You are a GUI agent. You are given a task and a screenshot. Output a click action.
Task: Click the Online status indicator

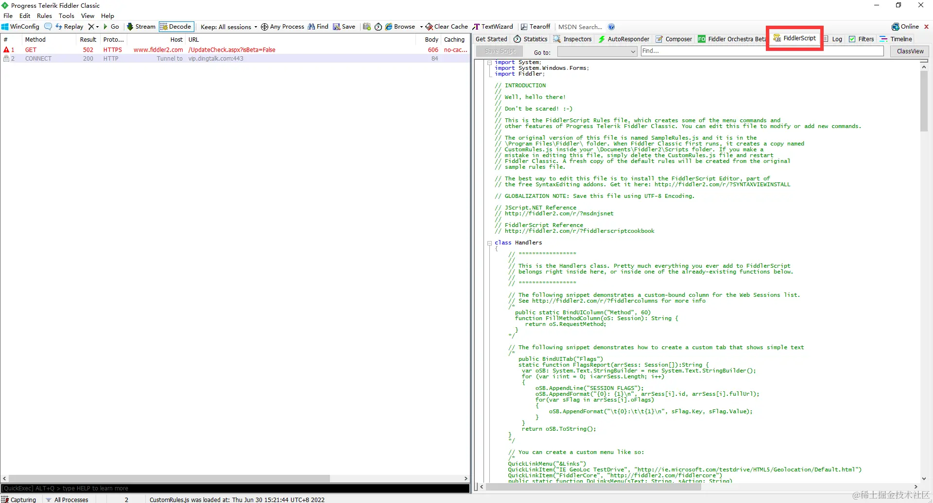tap(905, 27)
